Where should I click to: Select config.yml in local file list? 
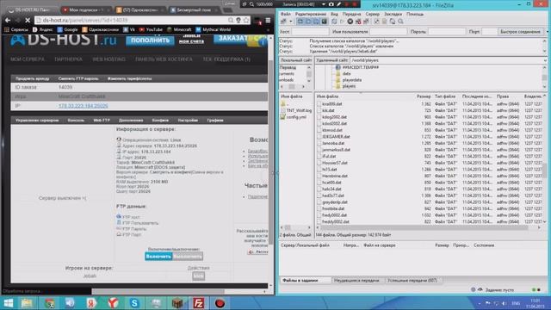(x=296, y=117)
